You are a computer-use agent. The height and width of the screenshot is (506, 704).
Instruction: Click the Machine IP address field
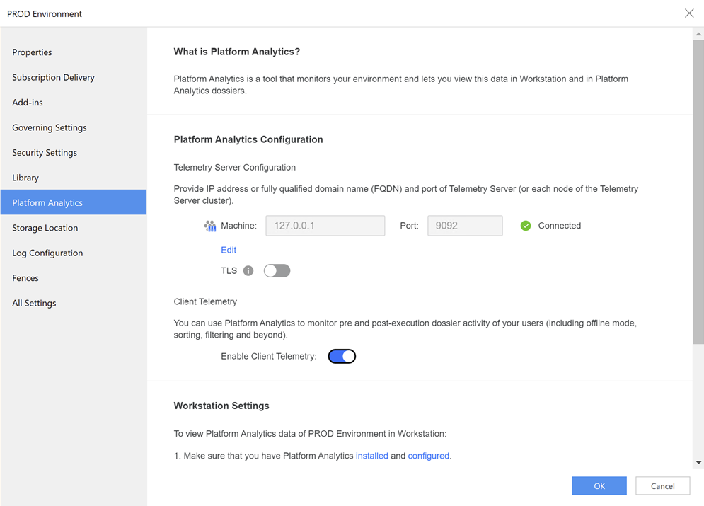325,226
